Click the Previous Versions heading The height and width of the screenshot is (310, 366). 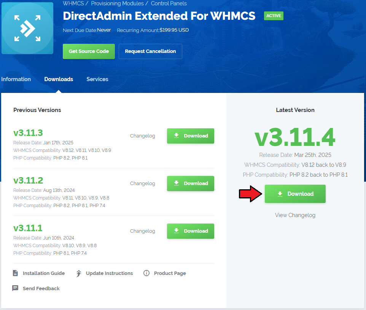pos(37,110)
